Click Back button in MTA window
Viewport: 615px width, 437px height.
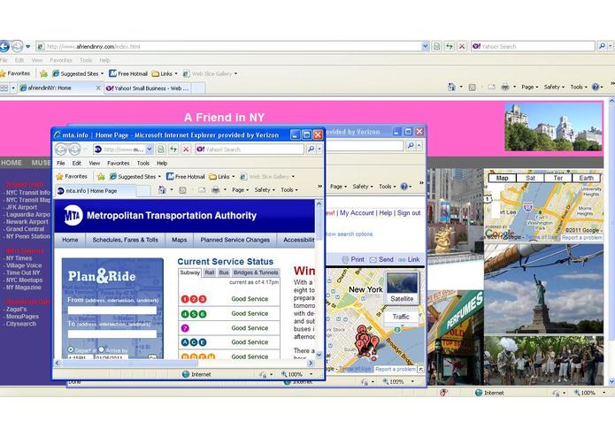coord(61,149)
